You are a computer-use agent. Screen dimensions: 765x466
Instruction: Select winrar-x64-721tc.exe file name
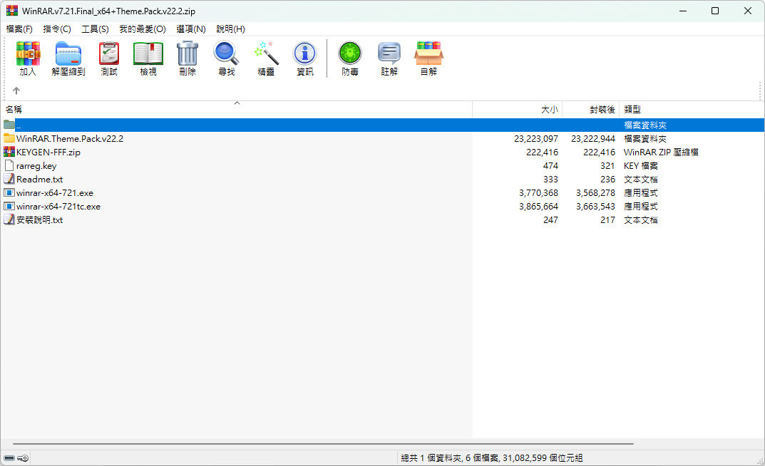[58, 207]
